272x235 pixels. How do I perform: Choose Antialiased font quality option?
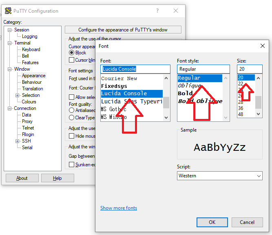coord(72,110)
